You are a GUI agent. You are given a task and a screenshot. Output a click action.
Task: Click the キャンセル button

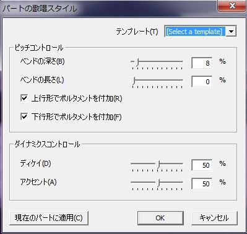(214, 218)
